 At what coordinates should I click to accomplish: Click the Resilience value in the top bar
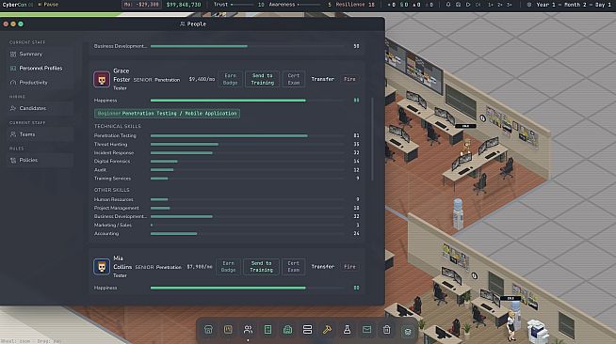coord(355,5)
